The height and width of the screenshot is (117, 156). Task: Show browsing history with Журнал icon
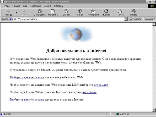[x=106, y=11]
